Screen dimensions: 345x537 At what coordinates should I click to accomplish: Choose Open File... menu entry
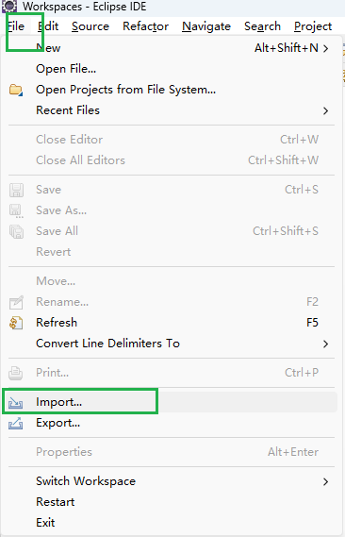click(x=172, y=69)
